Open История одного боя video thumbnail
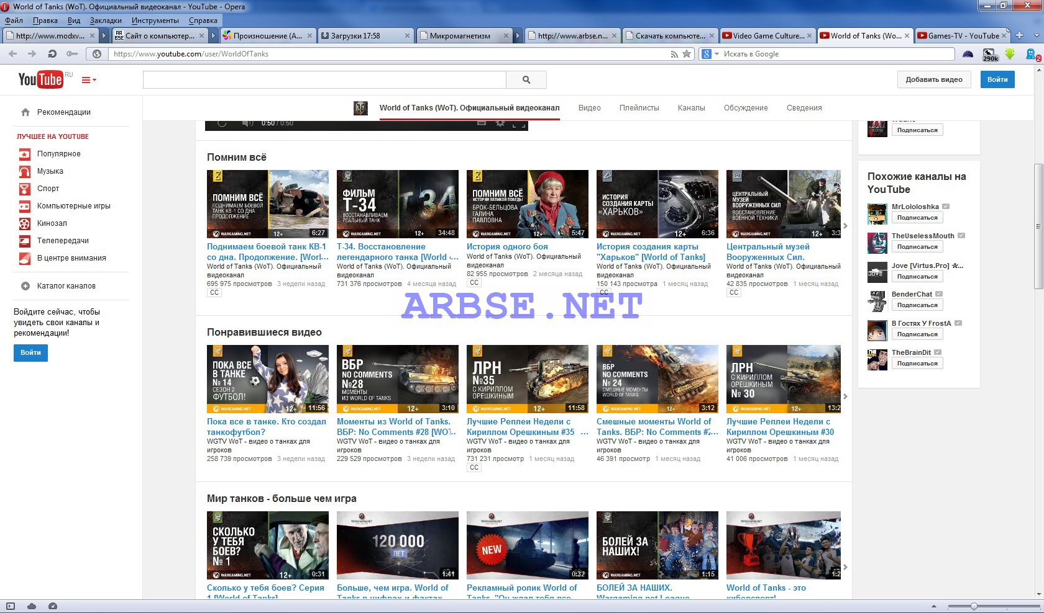Image resolution: width=1044 pixels, height=613 pixels. point(528,204)
